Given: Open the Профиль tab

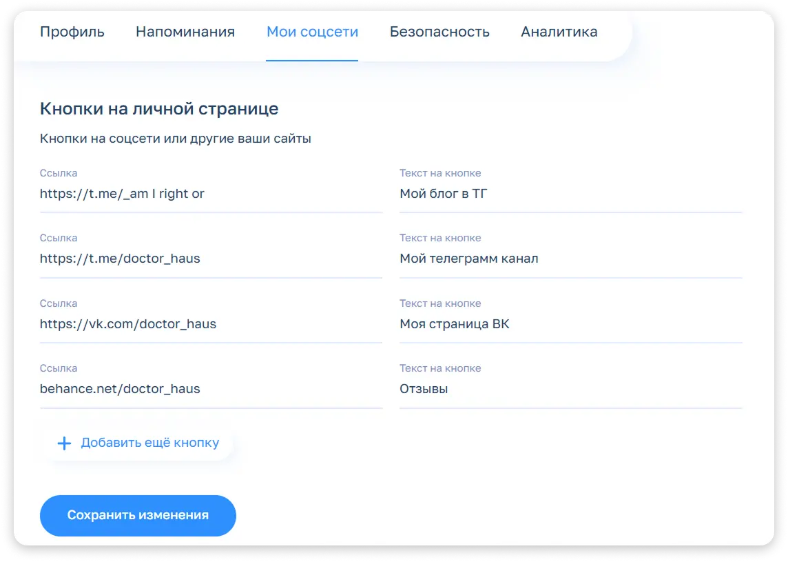Looking at the screenshot, I should coord(72,32).
